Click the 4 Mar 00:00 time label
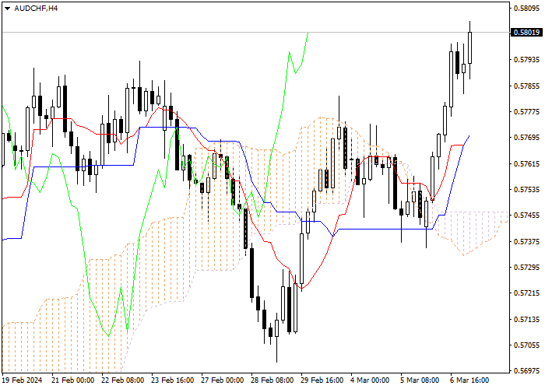The image size is (545, 389). point(370,380)
